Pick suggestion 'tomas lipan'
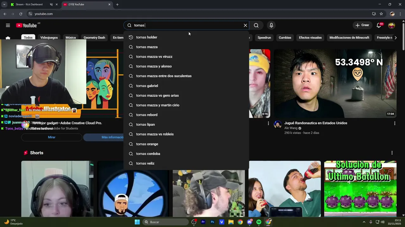Screen dimensions: 405x227 click(186, 125)
